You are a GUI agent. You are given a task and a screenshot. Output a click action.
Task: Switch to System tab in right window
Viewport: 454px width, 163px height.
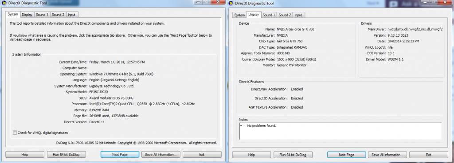pyautogui.click(x=239, y=15)
